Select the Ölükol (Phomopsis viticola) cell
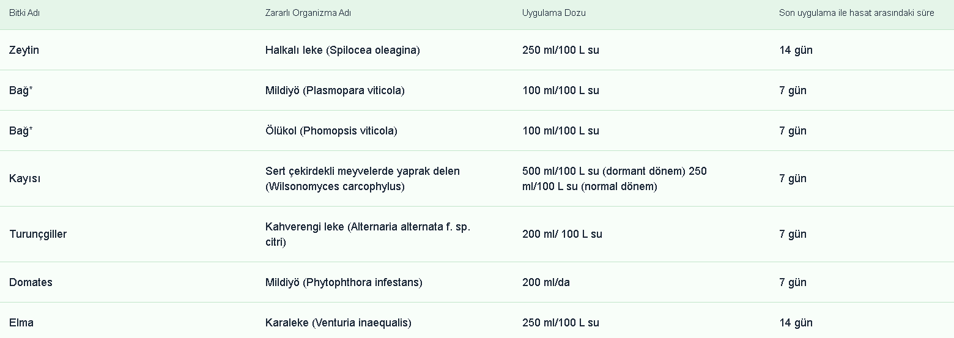This screenshot has width=954, height=338. point(331,131)
